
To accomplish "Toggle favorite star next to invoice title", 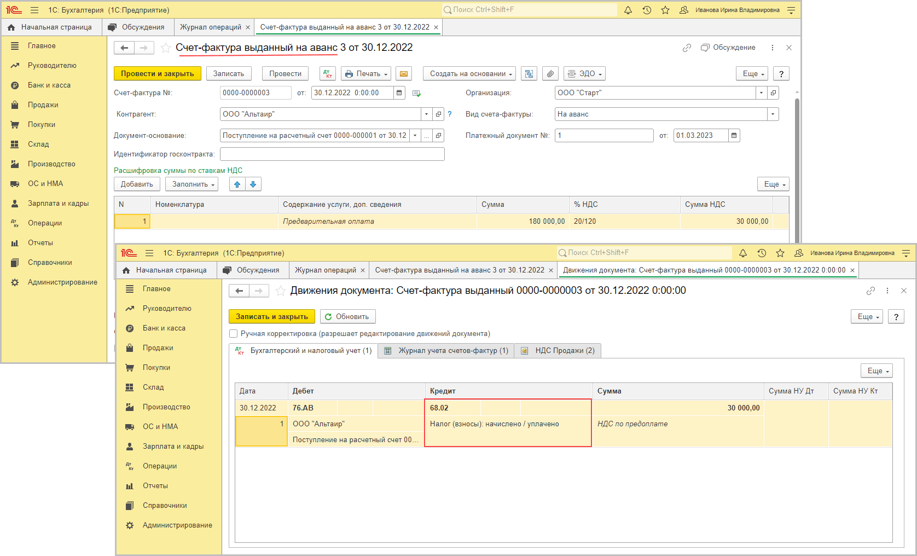I will (x=166, y=48).
